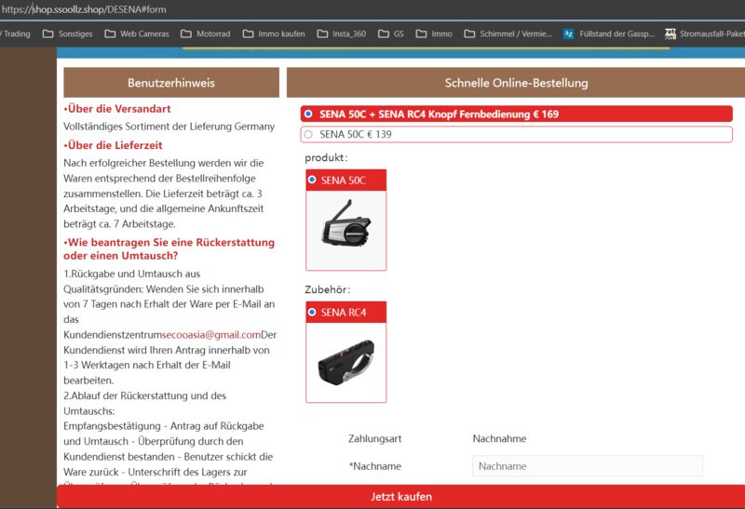The height and width of the screenshot is (509, 745).
Task: Open the Web Cameras bookmark folder
Action: pos(137,33)
